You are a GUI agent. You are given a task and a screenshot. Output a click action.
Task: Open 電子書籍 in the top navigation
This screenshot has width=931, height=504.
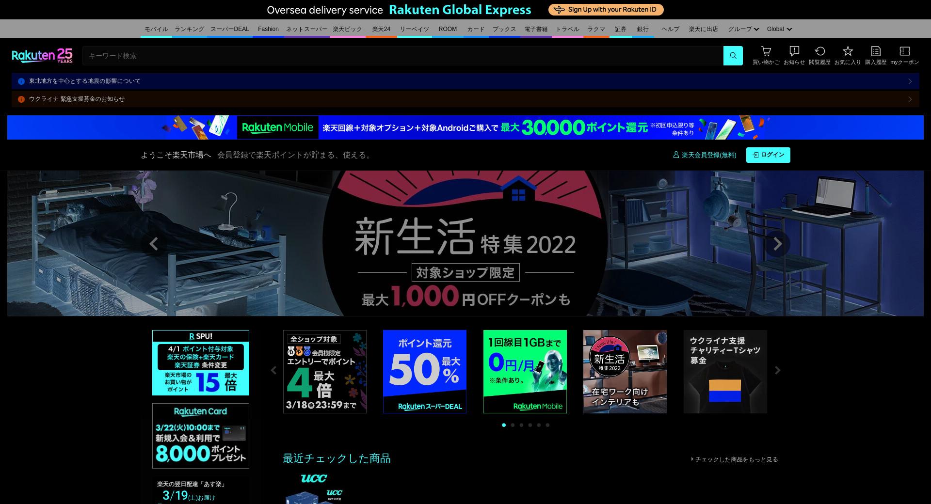[x=536, y=29]
